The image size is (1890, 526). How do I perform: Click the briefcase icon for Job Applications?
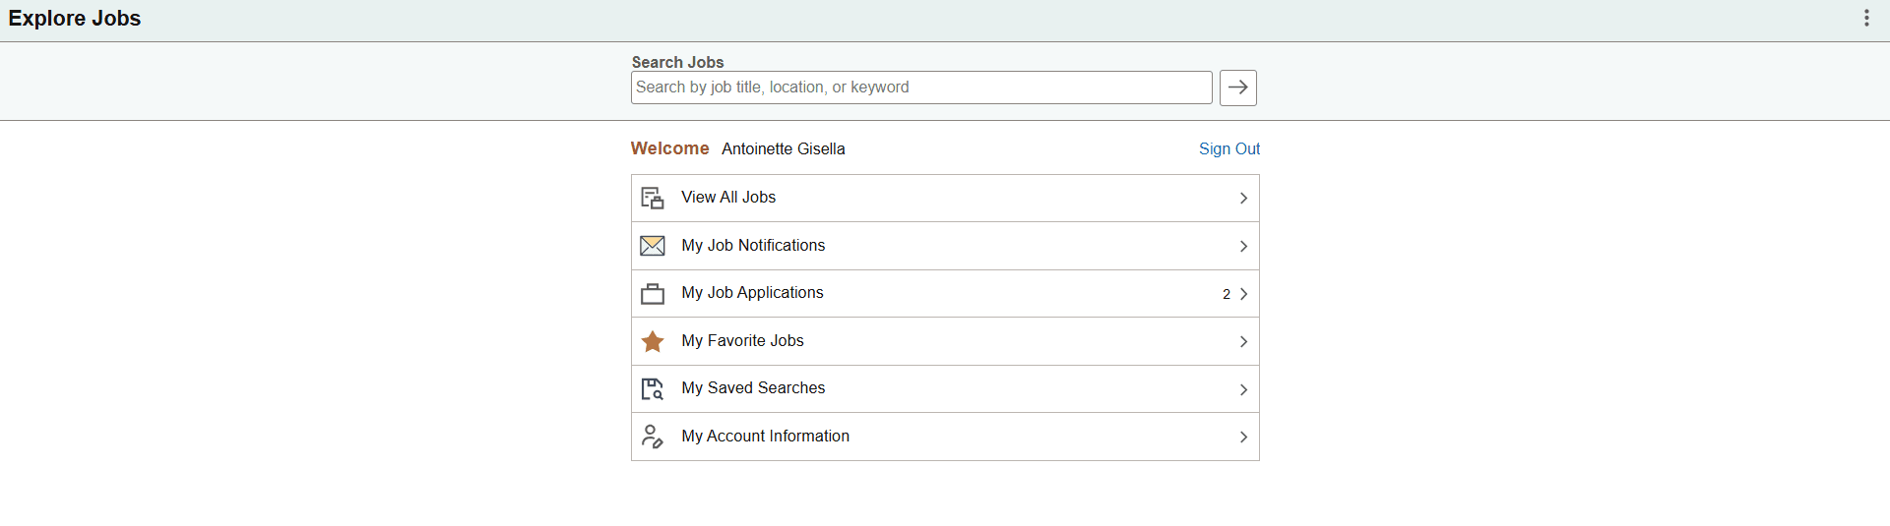652,294
